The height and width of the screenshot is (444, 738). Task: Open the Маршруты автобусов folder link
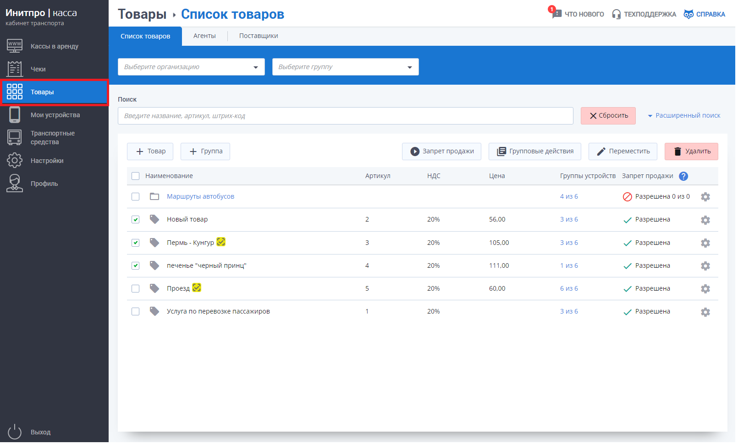[200, 196]
